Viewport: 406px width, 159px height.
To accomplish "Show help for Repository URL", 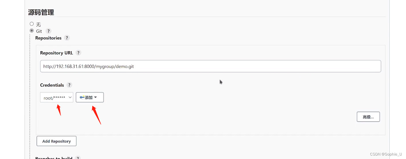I will pyautogui.click(x=78, y=53).
